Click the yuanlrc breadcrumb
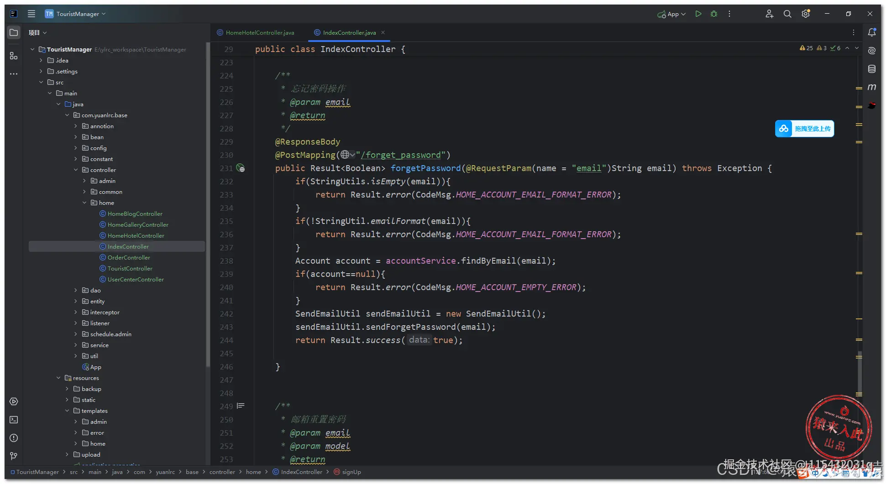This screenshot has height=484, width=886. (x=165, y=472)
